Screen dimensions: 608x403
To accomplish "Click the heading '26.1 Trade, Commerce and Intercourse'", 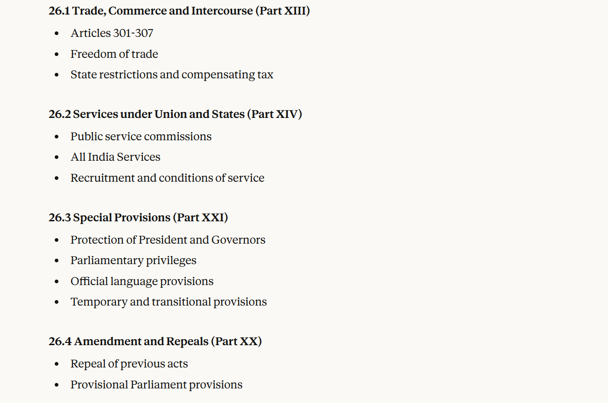I will pos(179,11).
